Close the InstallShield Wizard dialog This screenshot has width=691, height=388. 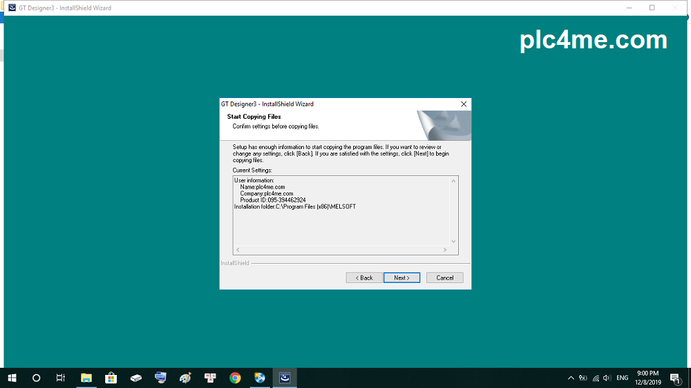click(x=464, y=104)
